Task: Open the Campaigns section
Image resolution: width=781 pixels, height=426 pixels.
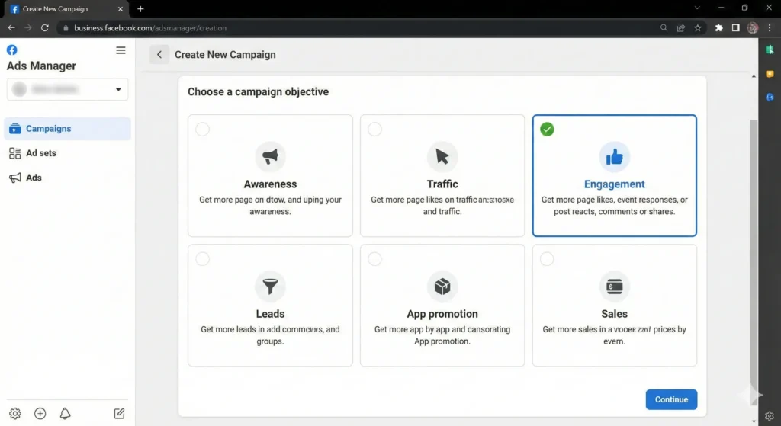Action: click(x=67, y=128)
